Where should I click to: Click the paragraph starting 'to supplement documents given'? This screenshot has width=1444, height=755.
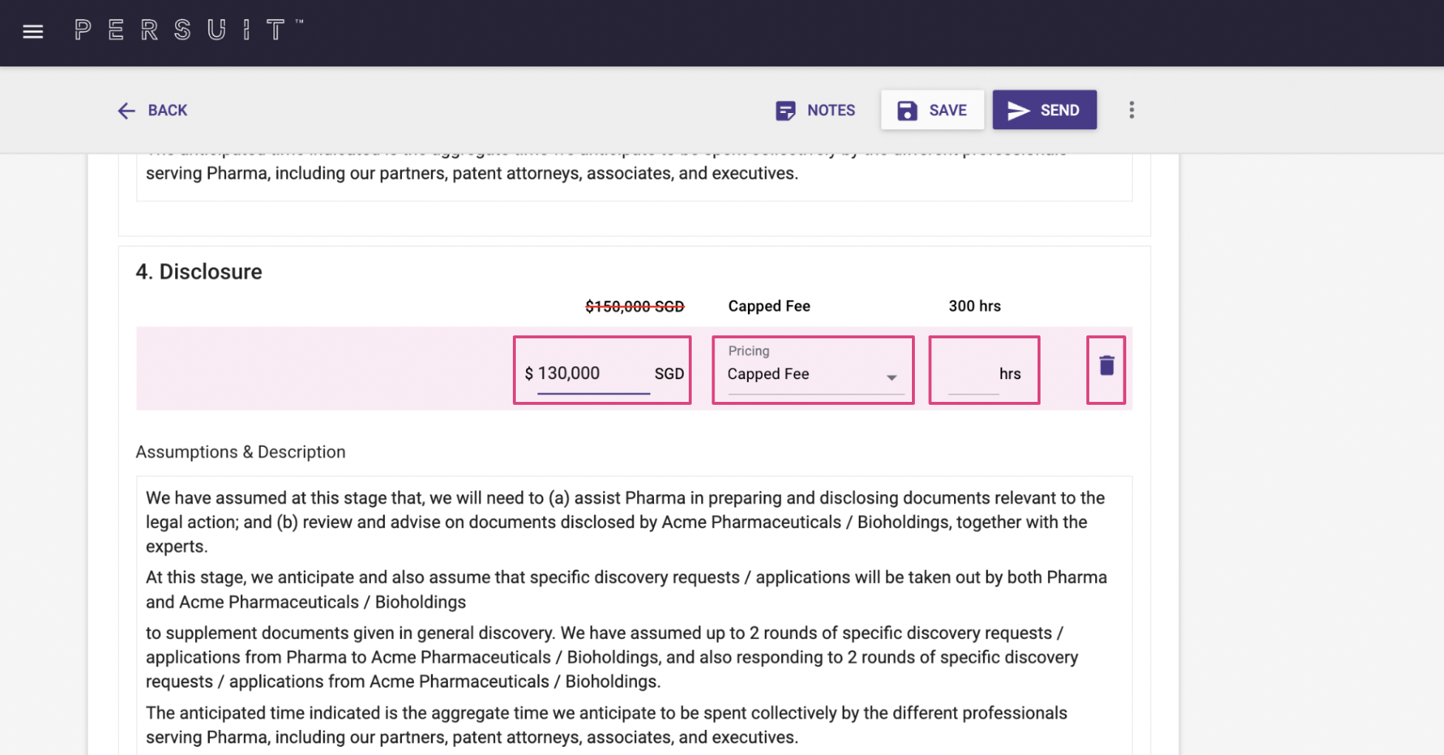(x=612, y=657)
